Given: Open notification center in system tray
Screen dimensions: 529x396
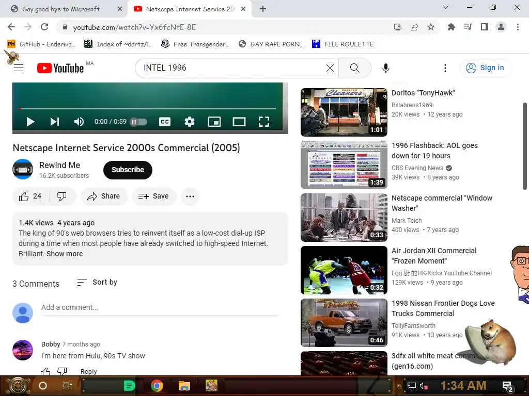Looking at the screenshot, I should pos(508,386).
